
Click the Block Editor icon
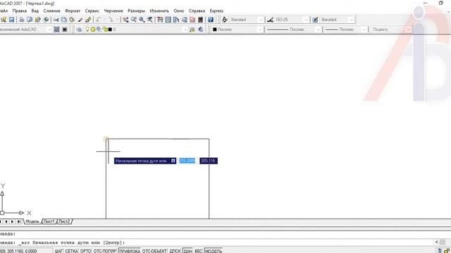88,20
